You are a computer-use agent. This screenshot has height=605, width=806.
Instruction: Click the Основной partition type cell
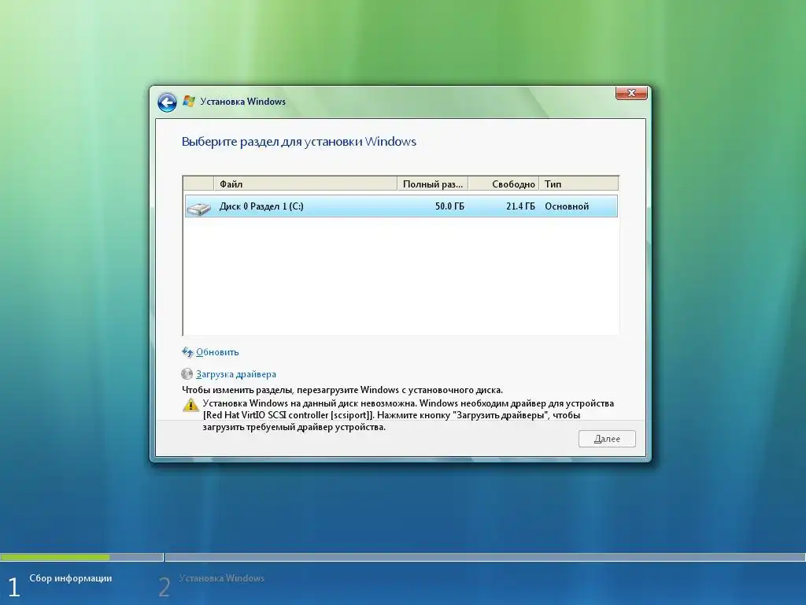[x=567, y=206]
